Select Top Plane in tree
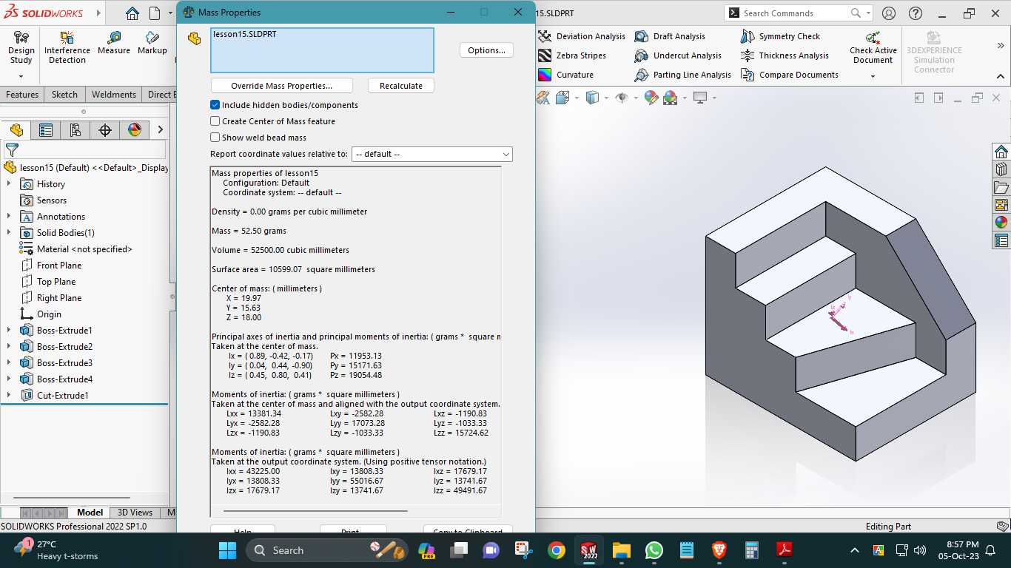Viewport: 1011px width, 568px height. (56, 282)
